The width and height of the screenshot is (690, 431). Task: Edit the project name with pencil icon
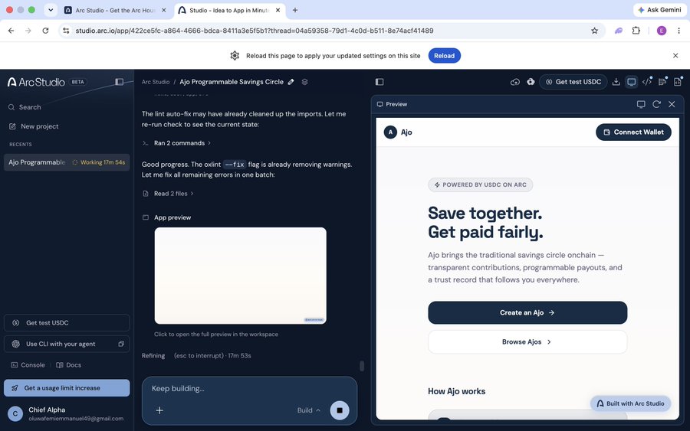(291, 82)
